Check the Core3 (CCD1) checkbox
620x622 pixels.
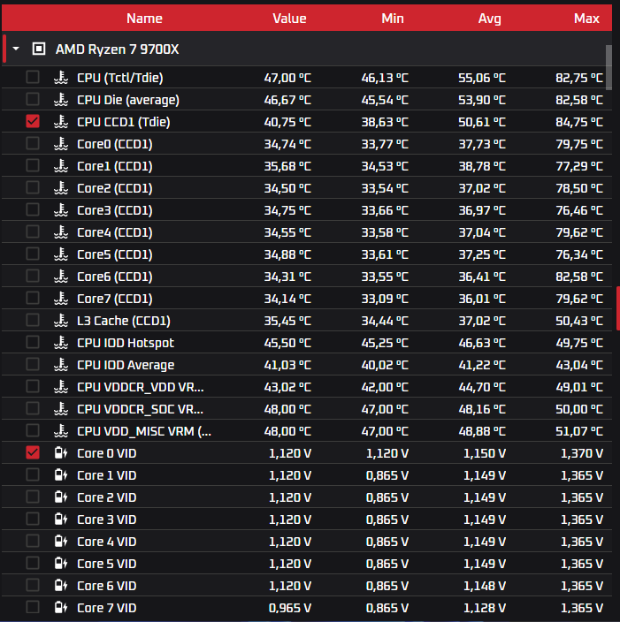[33, 209]
